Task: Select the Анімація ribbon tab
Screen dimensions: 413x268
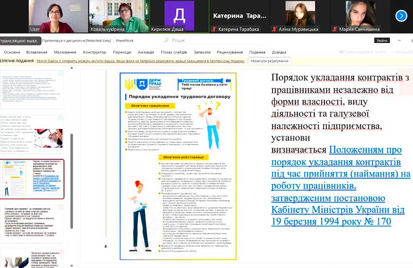Action: (x=146, y=52)
